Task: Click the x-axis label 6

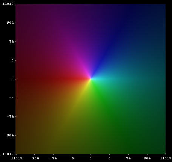Action: point(109,158)
